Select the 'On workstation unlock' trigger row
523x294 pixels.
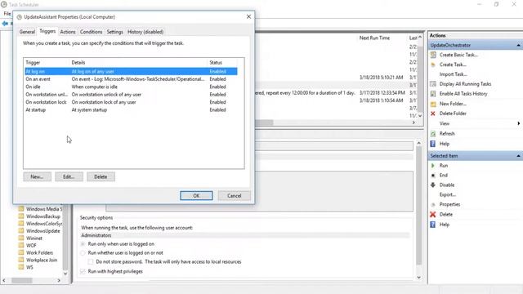pyautogui.click(x=131, y=95)
